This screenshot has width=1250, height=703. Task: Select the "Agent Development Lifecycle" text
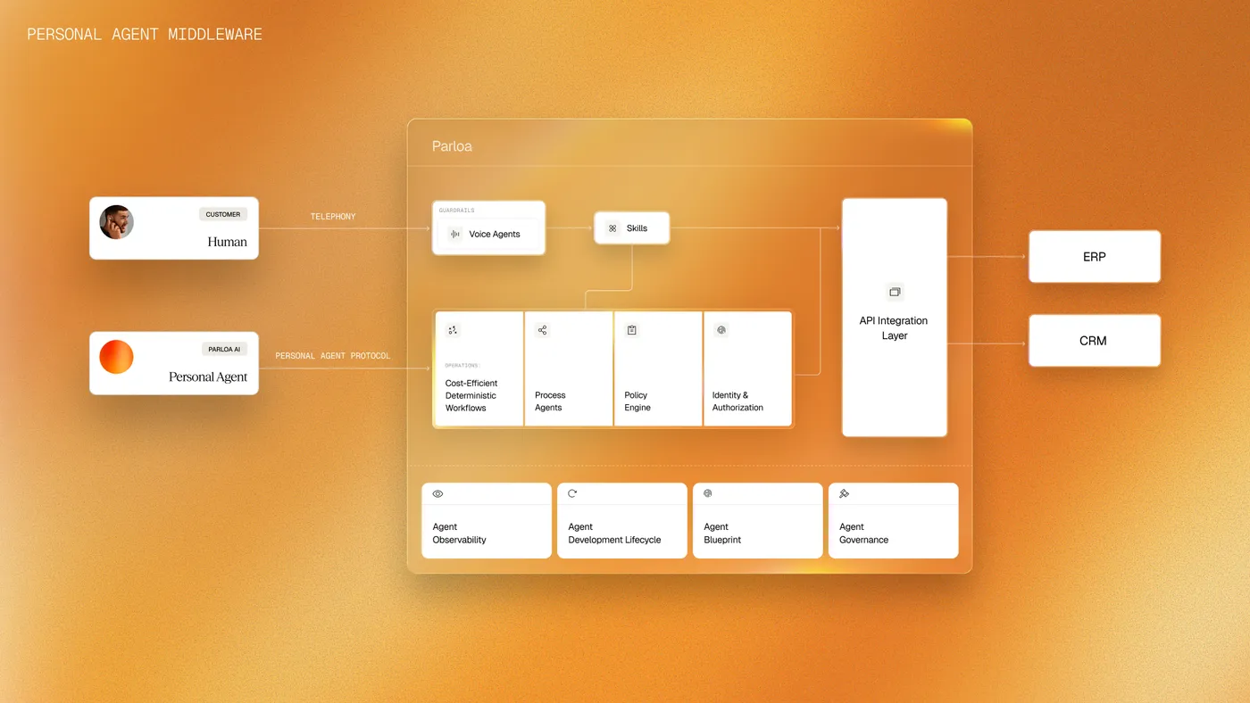pyautogui.click(x=614, y=533)
